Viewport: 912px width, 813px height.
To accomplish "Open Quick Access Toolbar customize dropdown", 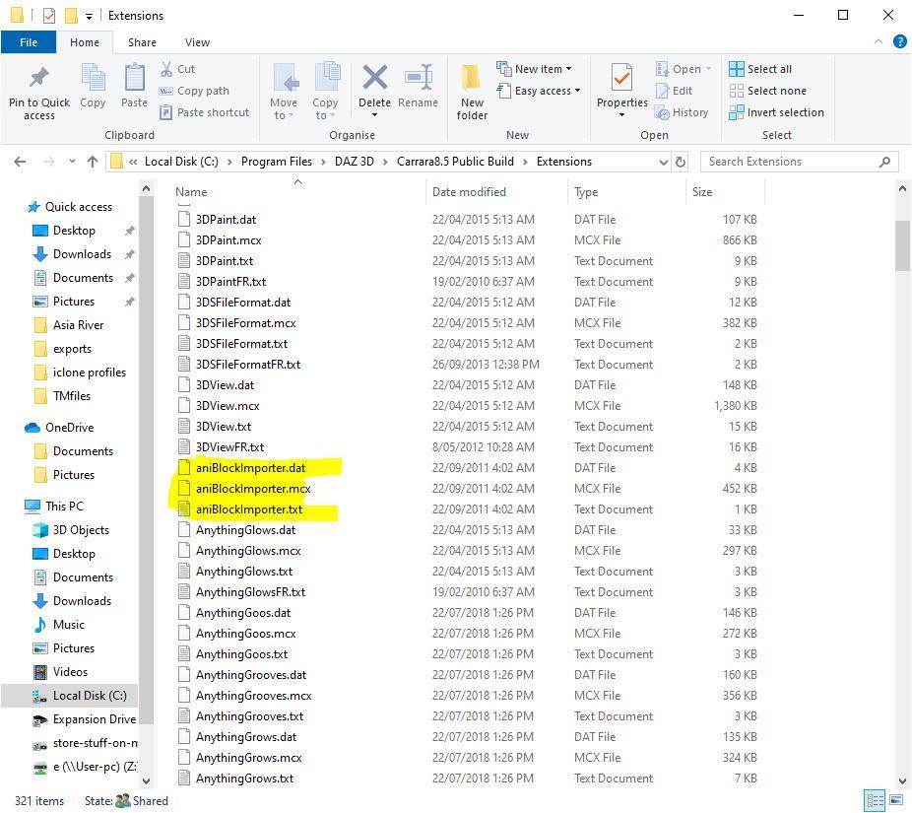I will coord(89,17).
